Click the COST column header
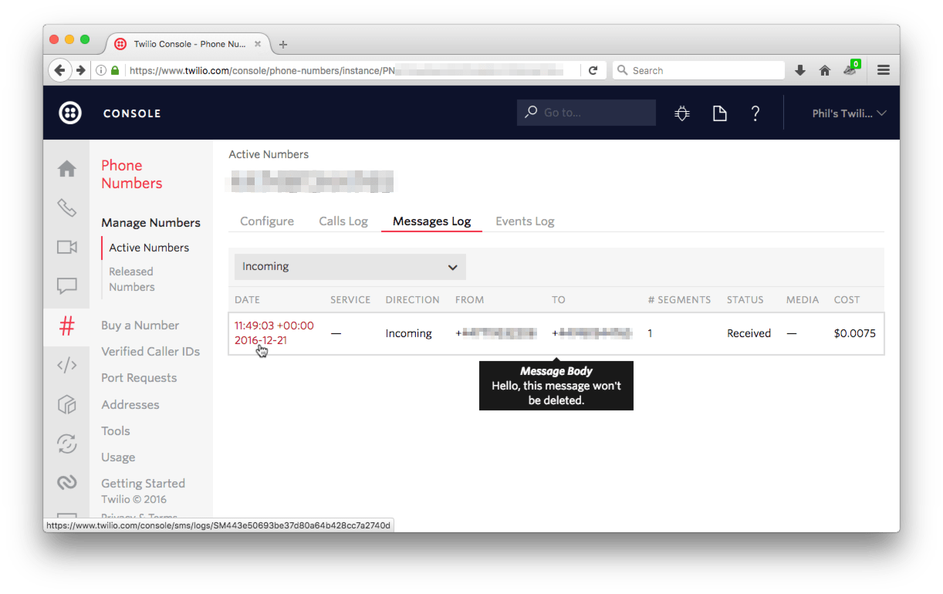This screenshot has height=594, width=943. point(847,300)
